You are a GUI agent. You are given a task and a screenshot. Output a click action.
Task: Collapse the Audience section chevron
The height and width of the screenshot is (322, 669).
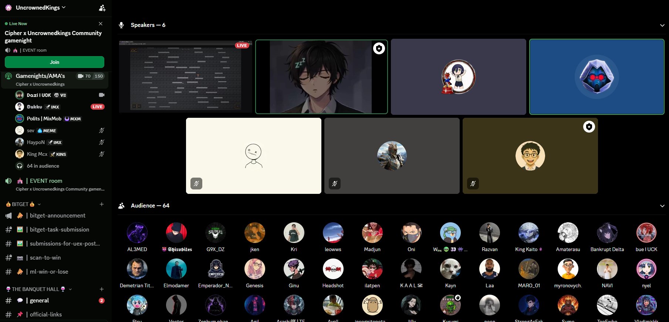point(662,206)
